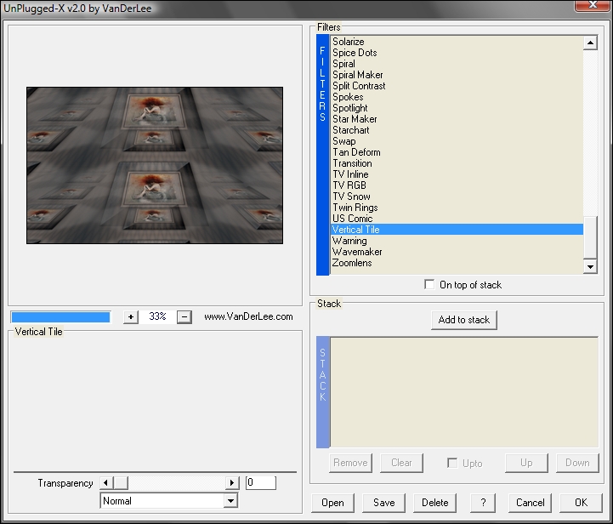Click the filter list scroll down arrow
Screen dimensions: 613x524
(590, 267)
